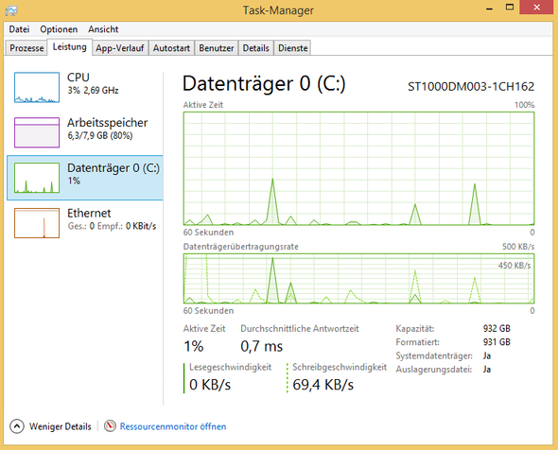Open the Ansicht menu
The height and width of the screenshot is (450, 558).
(x=103, y=29)
